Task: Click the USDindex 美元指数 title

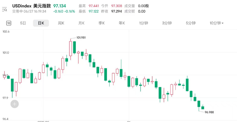Action: [32, 6]
